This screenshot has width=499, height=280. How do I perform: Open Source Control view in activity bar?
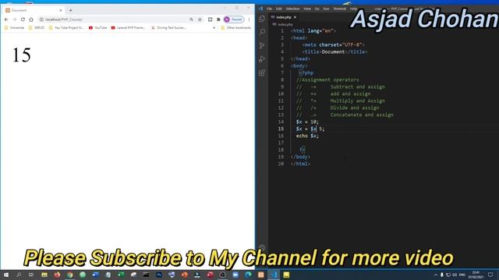click(262, 45)
